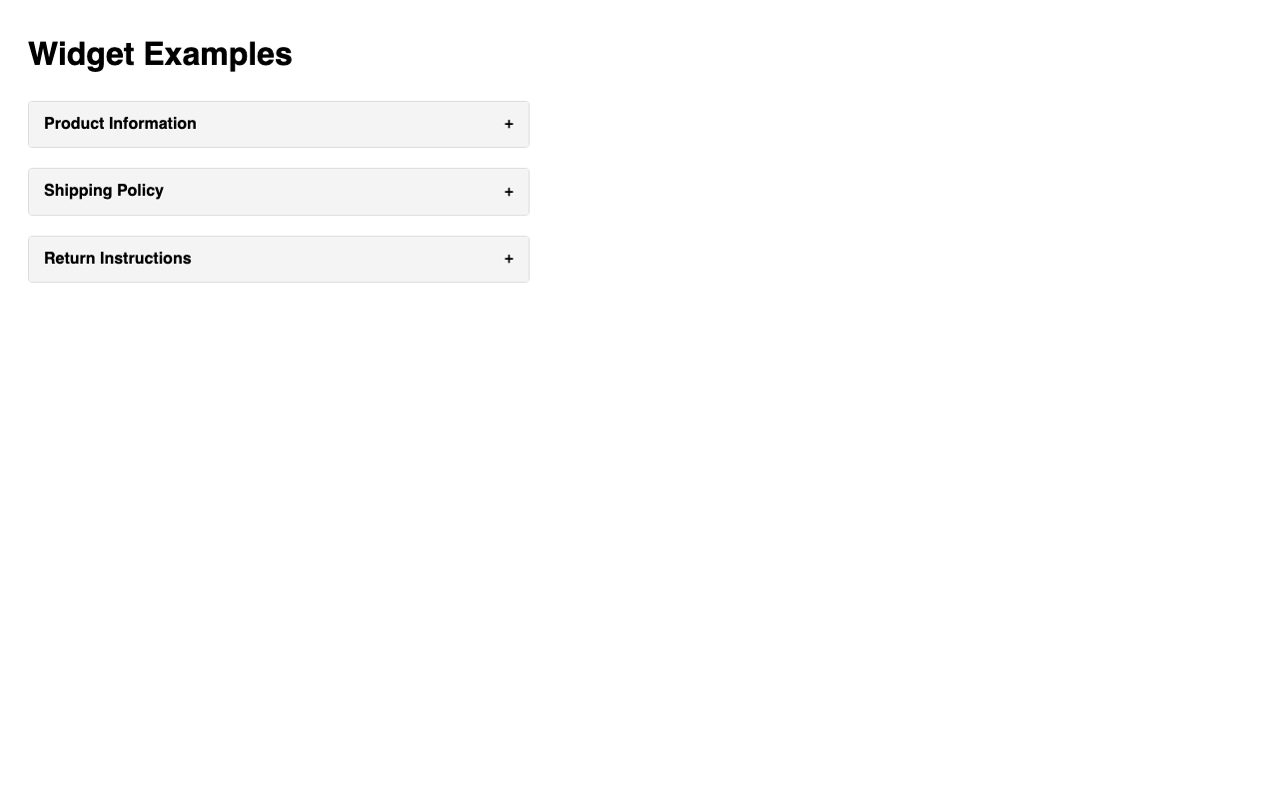The image size is (1279, 799).
Task: Show Shipping Policy details via plus sign
Action: [509, 192]
